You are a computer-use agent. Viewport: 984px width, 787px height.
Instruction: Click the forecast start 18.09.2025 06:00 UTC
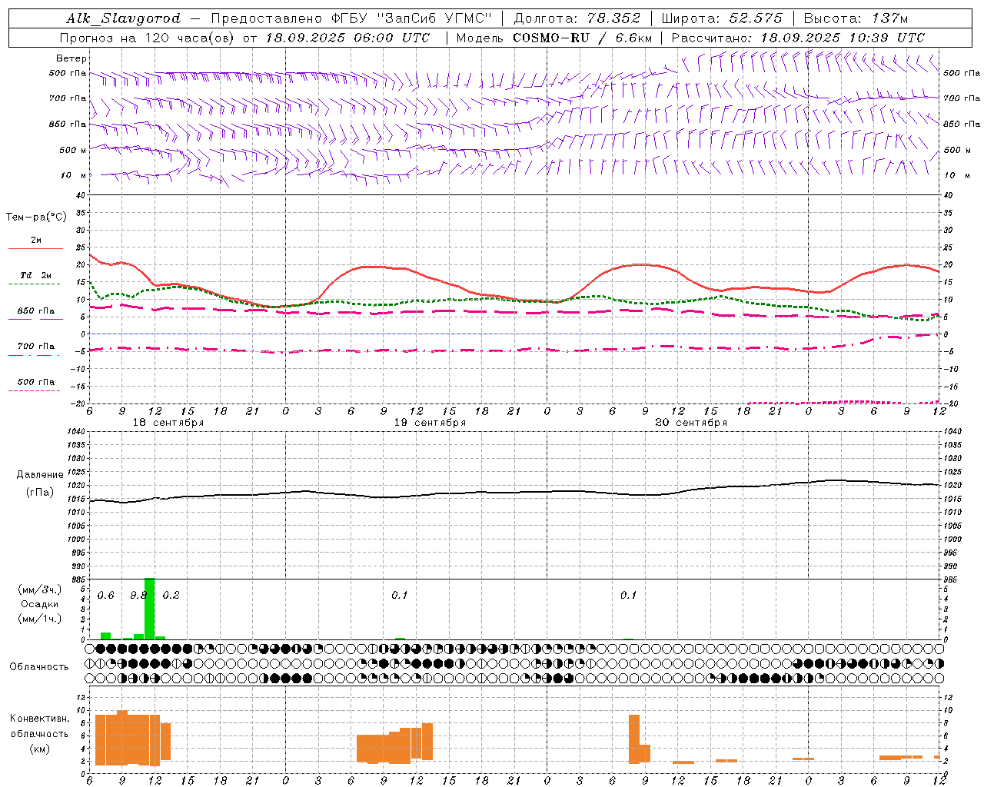click(347, 38)
